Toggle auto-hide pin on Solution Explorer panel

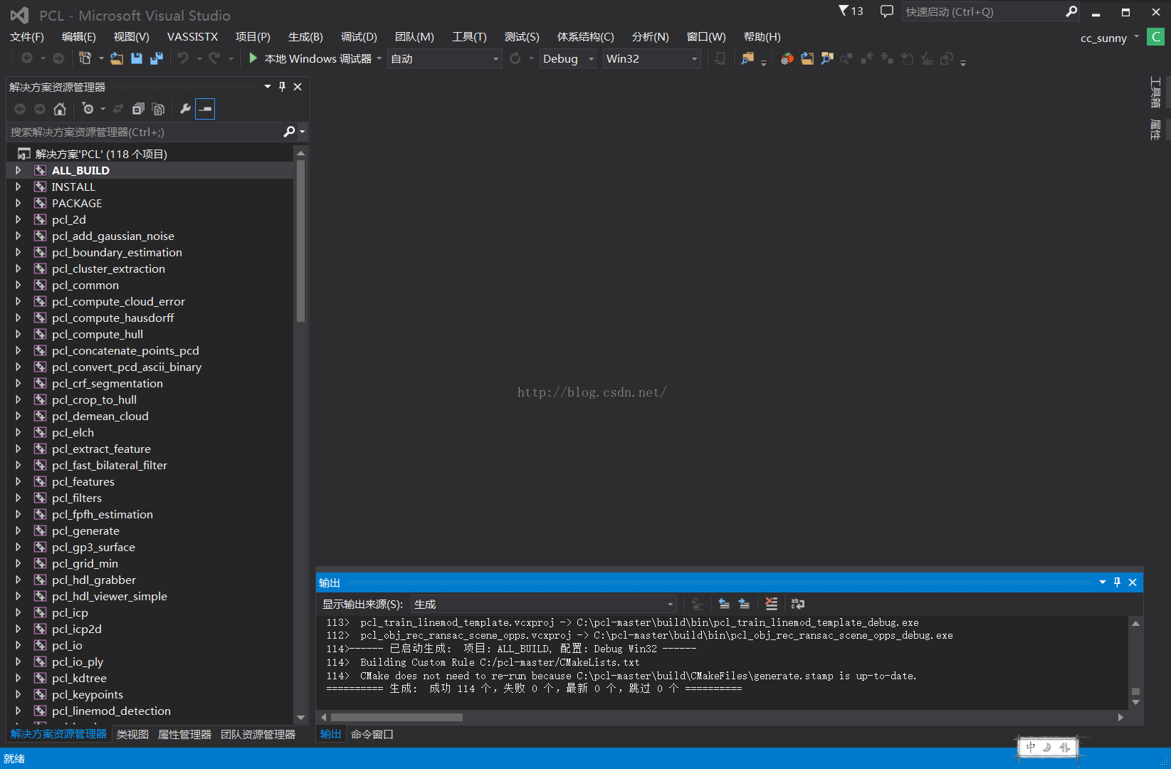(282, 87)
